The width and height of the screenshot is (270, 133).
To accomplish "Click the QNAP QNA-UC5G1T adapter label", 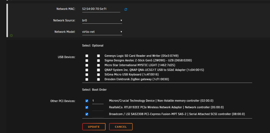I will [x=154, y=70].
